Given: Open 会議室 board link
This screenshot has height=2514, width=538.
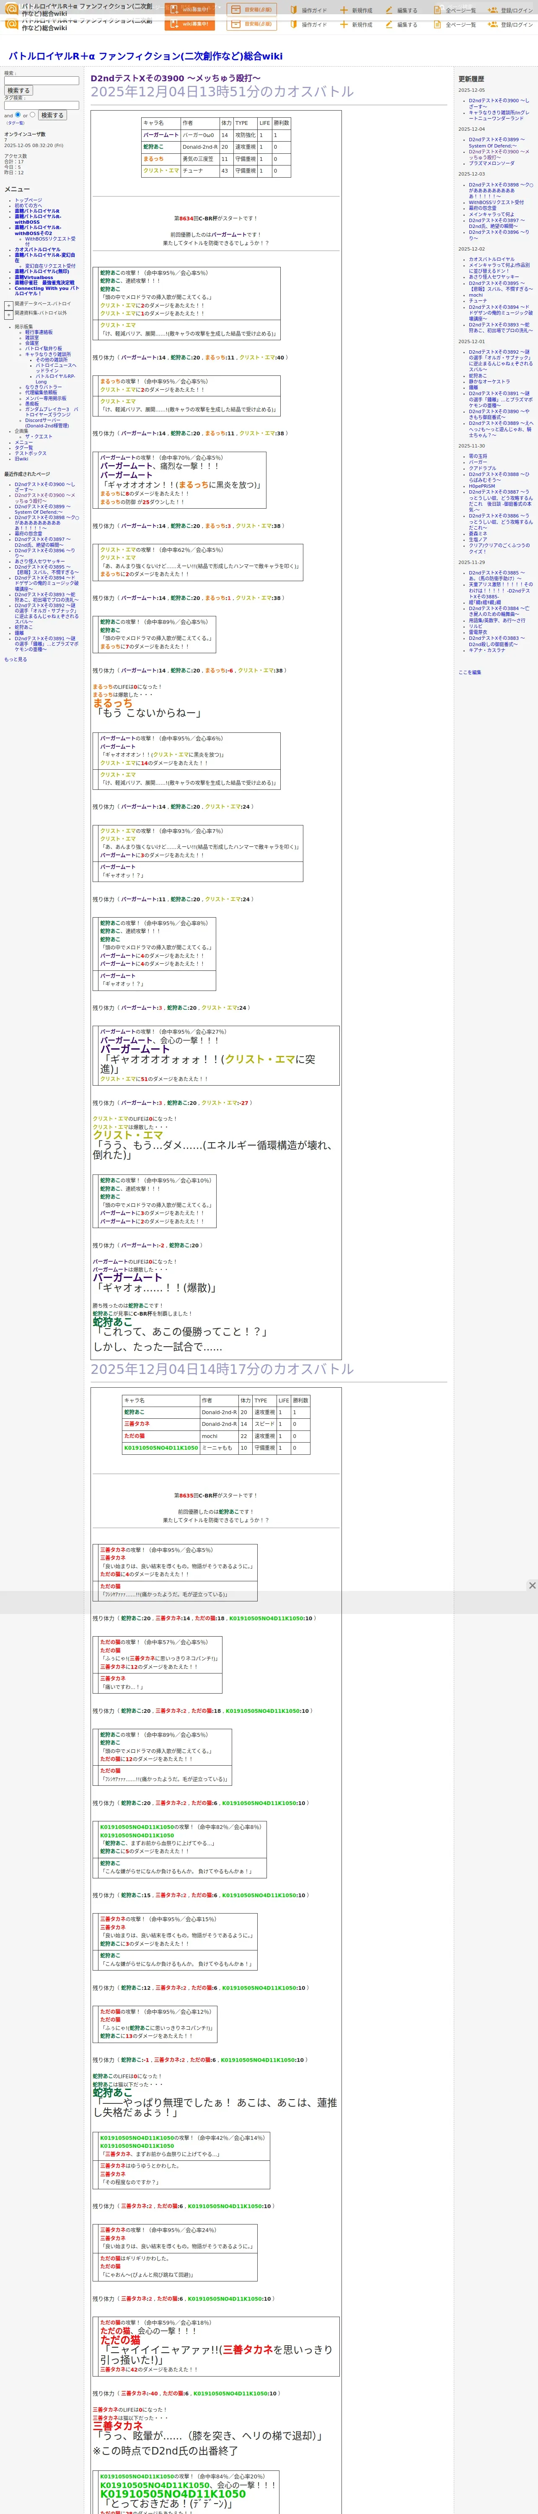Looking at the screenshot, I should pos(32,344).
